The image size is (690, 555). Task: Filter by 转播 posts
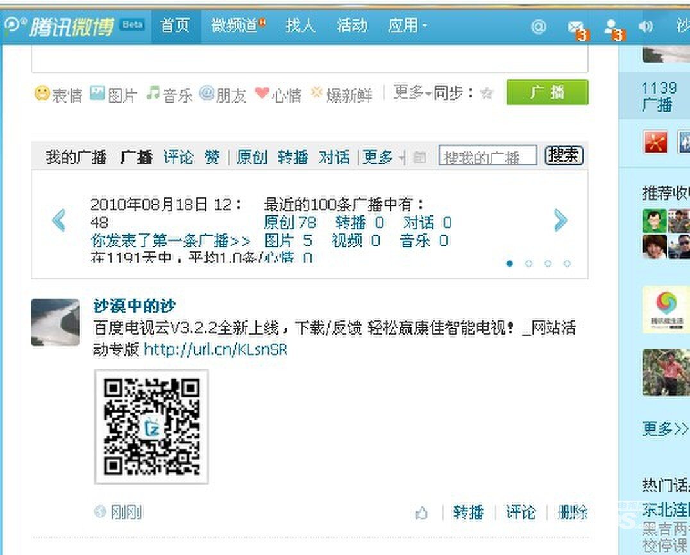click(x=292, y=157)
